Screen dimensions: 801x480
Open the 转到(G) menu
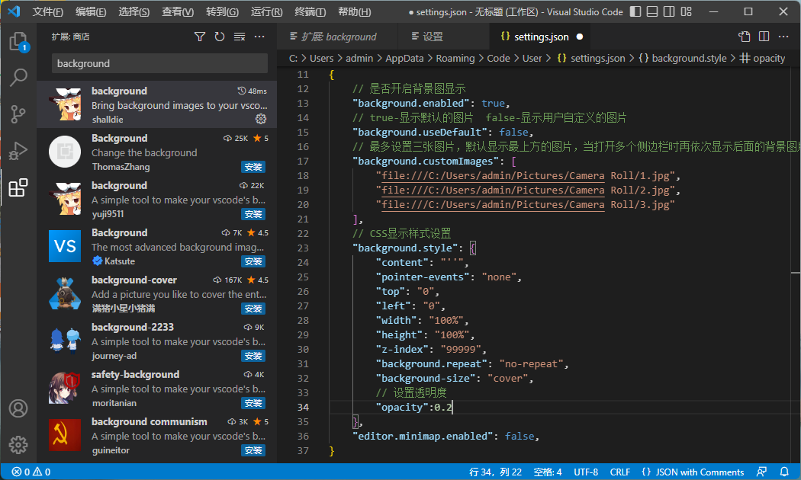point(222,11)
